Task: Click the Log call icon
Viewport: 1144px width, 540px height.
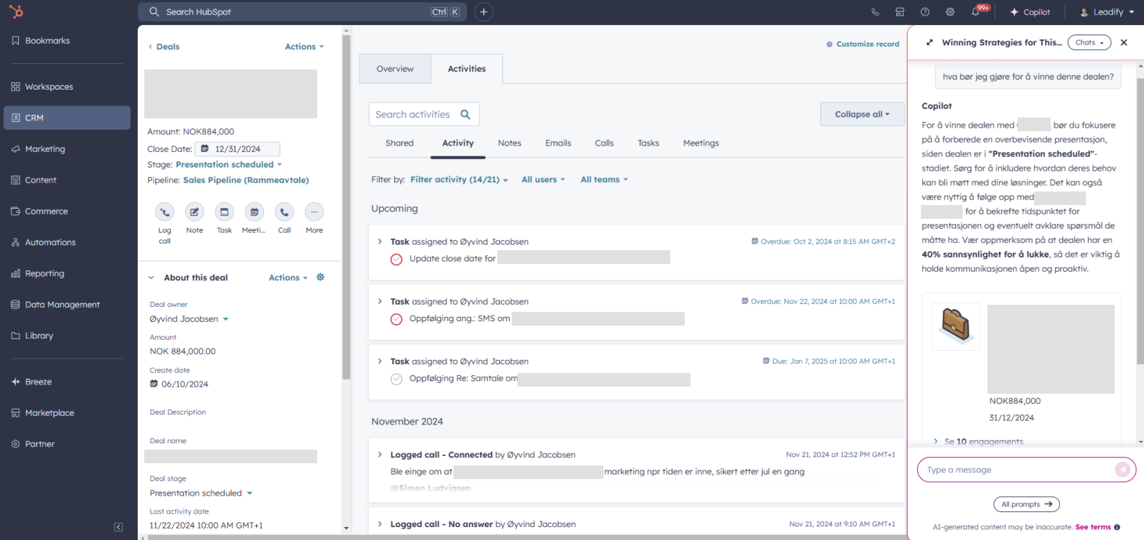Action: click(x=164, y=212)
